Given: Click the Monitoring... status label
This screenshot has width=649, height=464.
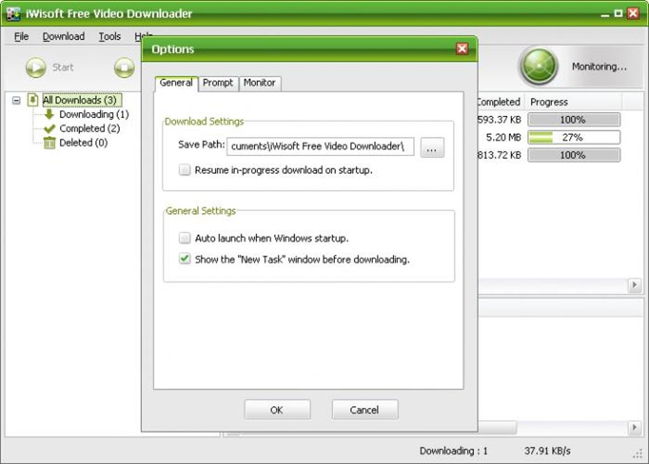Looking at the screenshot, I should 599,67.
